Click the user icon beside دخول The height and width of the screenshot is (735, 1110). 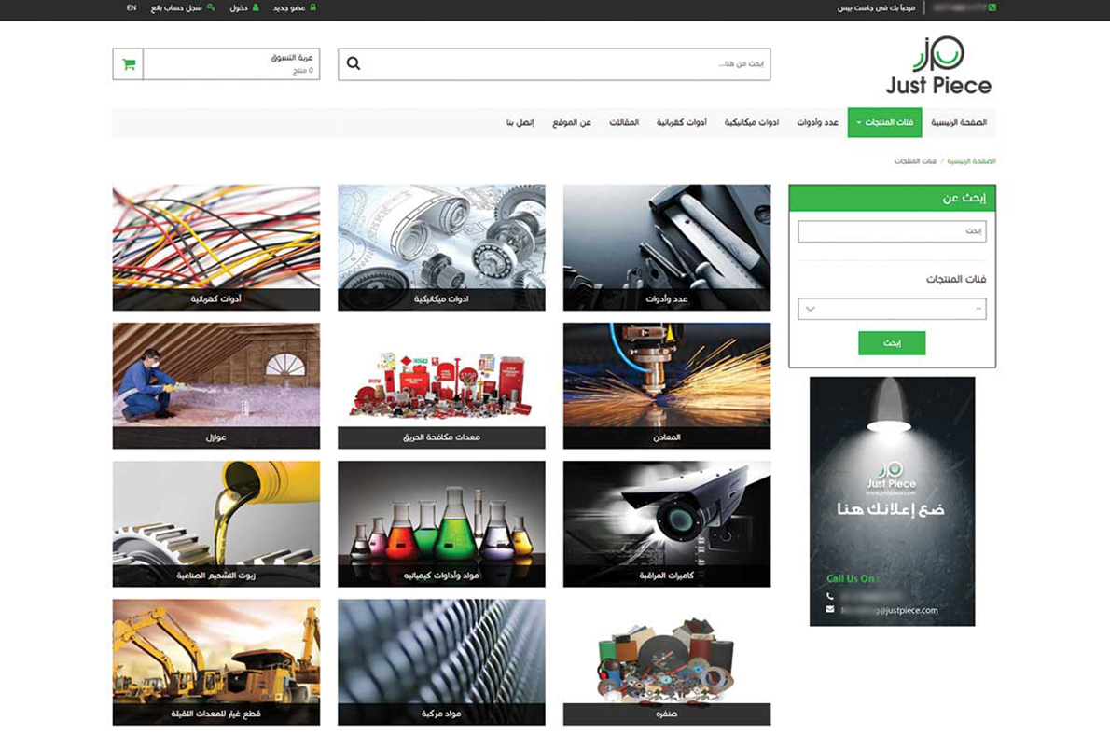click(x=256, y=7)
